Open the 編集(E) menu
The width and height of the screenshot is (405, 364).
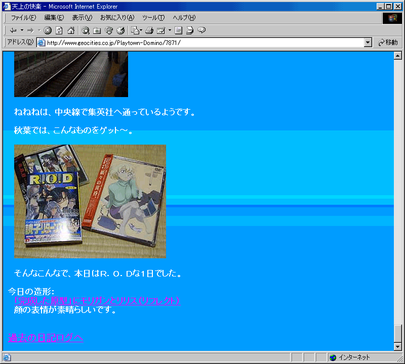(x=54, y=18)
